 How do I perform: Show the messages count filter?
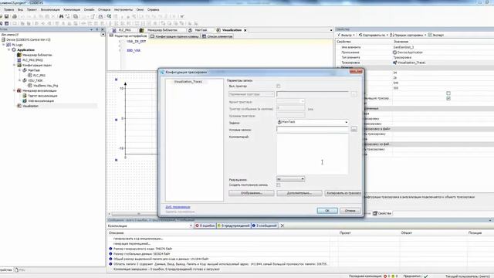(264, 225)
